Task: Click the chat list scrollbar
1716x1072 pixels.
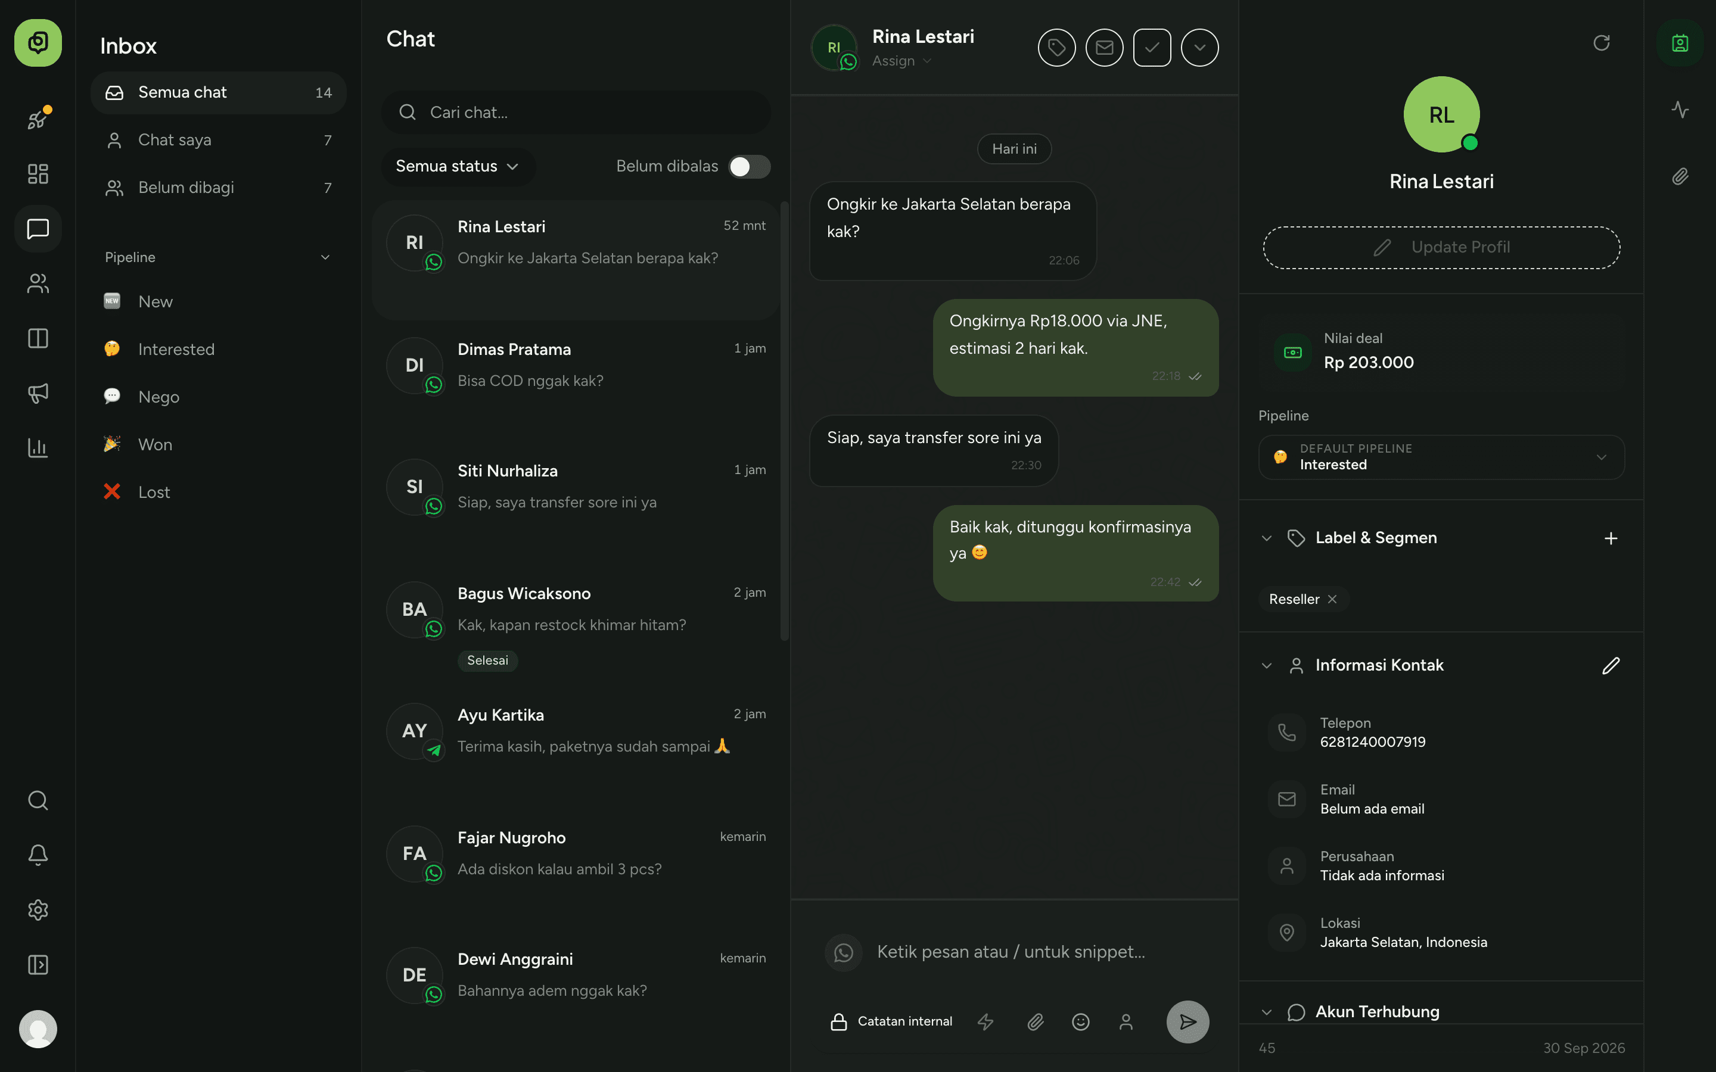Action: (784, 421)
